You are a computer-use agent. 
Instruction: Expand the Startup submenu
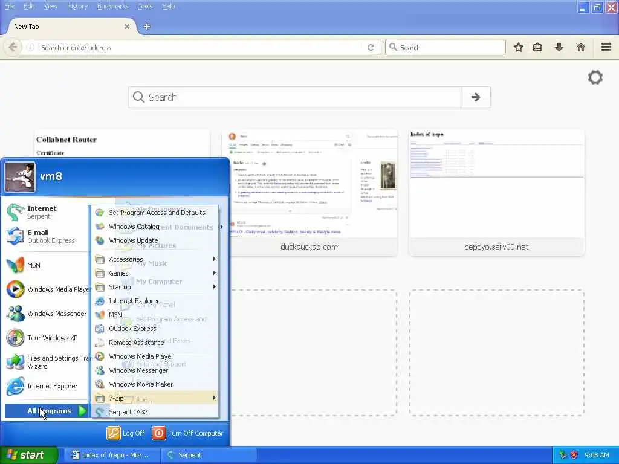click(155, 287)
